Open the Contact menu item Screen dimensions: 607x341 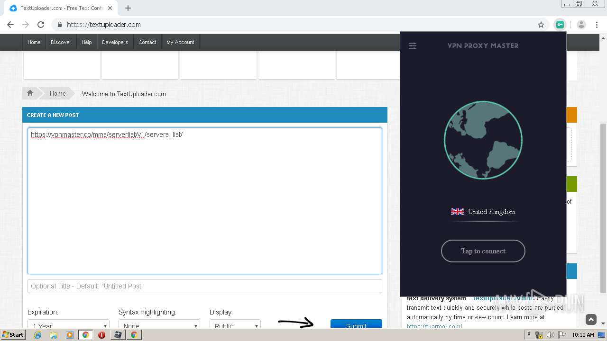tap(147, 42)
